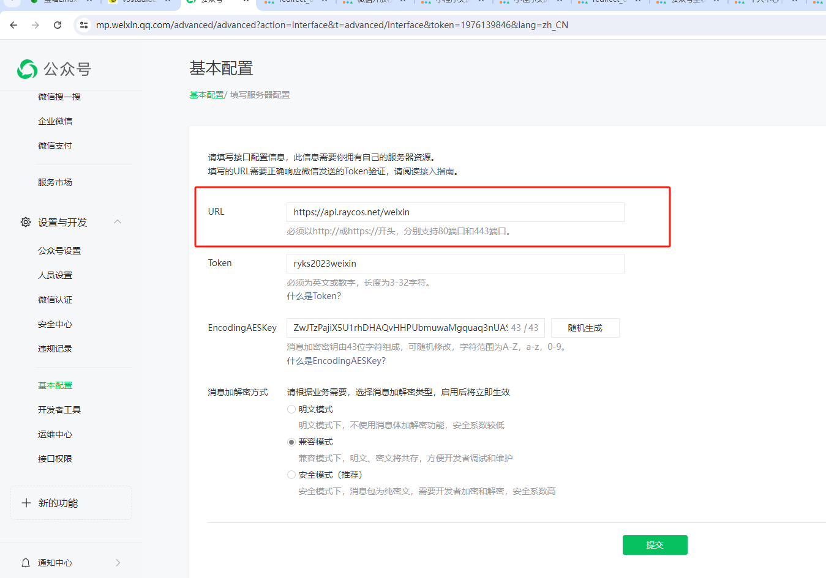Click the browser address bar URL

(x=332, y=25)
